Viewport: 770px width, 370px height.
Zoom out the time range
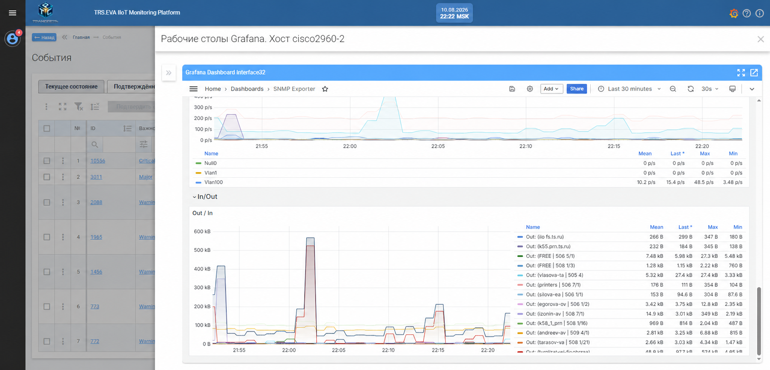coord(673,89)
